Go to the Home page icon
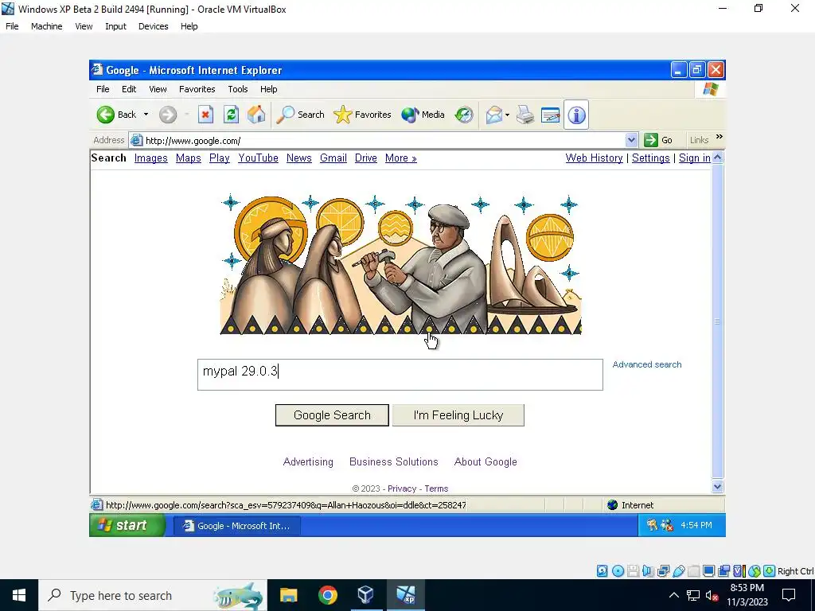This screenshot has height=611, width=815. tap(256, 115)
